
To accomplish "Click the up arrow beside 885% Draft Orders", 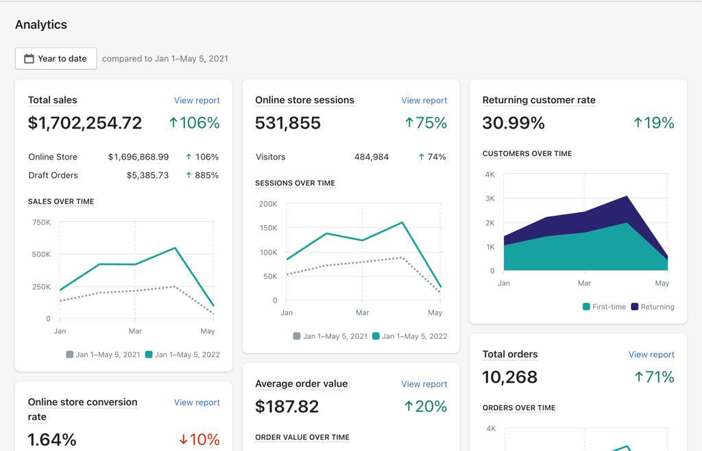I will [189, 175].
